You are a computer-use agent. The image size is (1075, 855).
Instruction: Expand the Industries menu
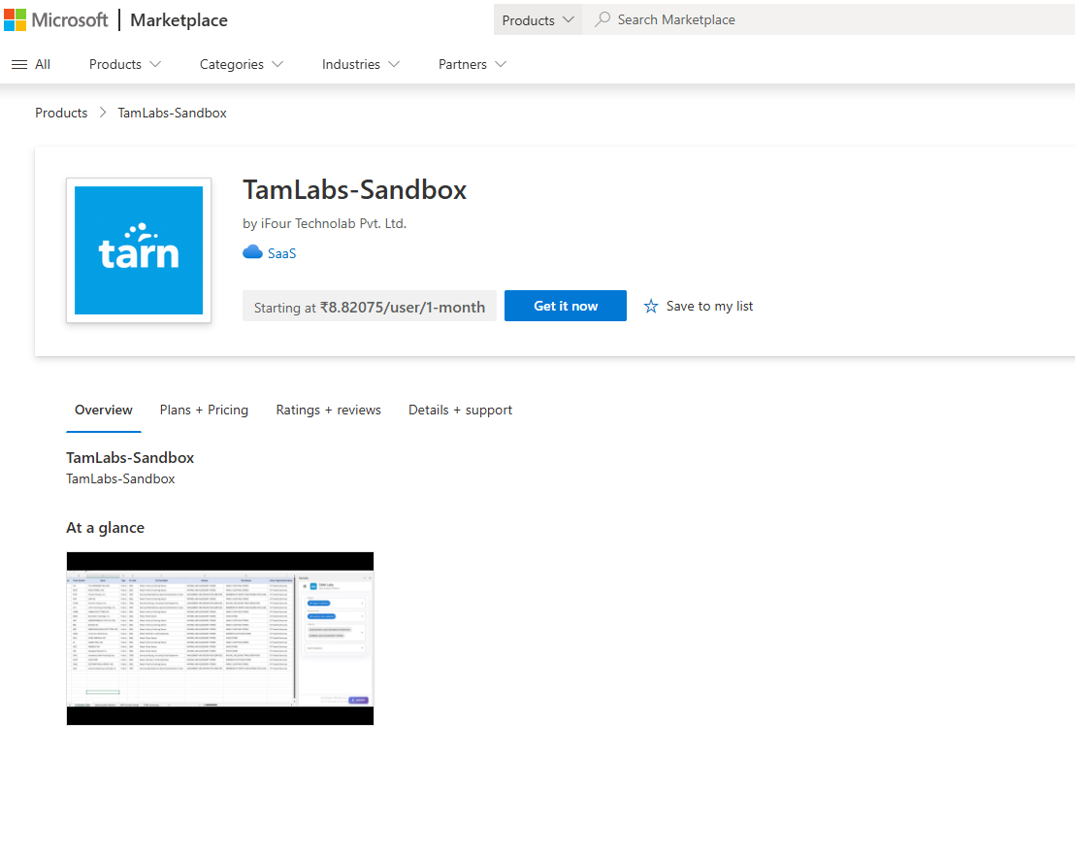361,64
